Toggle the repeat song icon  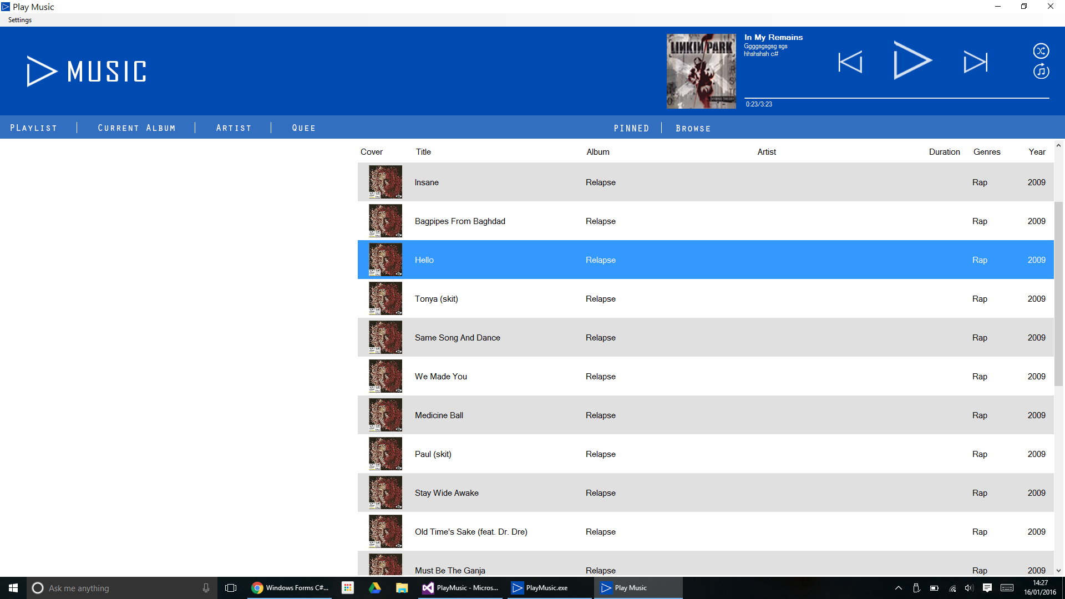(x=1041, y=72)
